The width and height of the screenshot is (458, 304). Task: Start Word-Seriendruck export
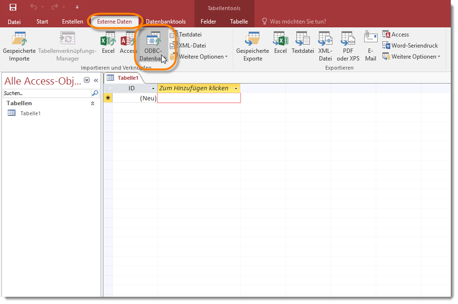pos(410,46)
